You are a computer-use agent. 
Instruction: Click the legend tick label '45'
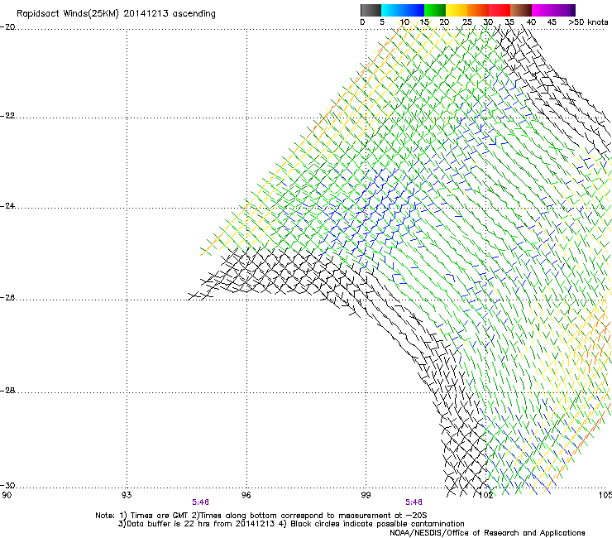click(552, 22)
